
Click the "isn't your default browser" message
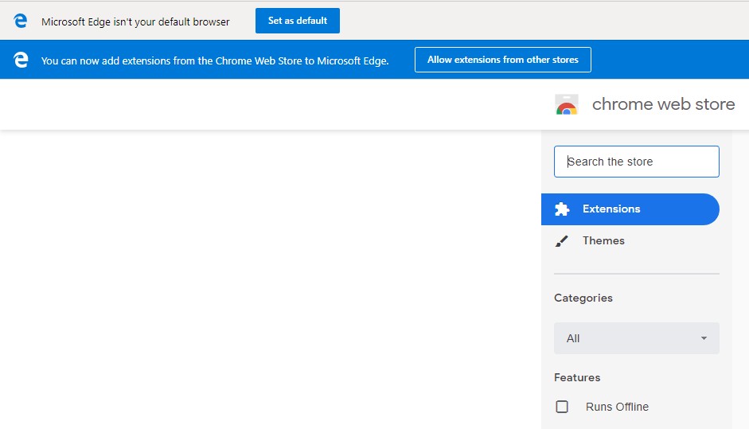tap(135, 21)
